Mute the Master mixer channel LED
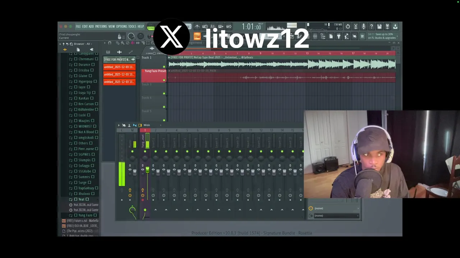The image size is (460, 258). point(132,151)
